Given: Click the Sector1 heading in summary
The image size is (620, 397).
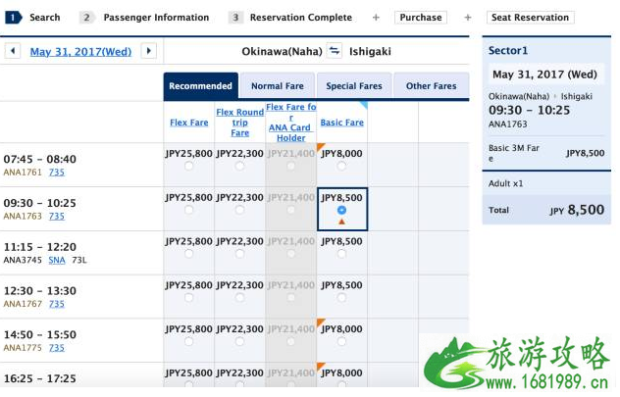Looking at the screenshot, I should click(x=508, y=51).
